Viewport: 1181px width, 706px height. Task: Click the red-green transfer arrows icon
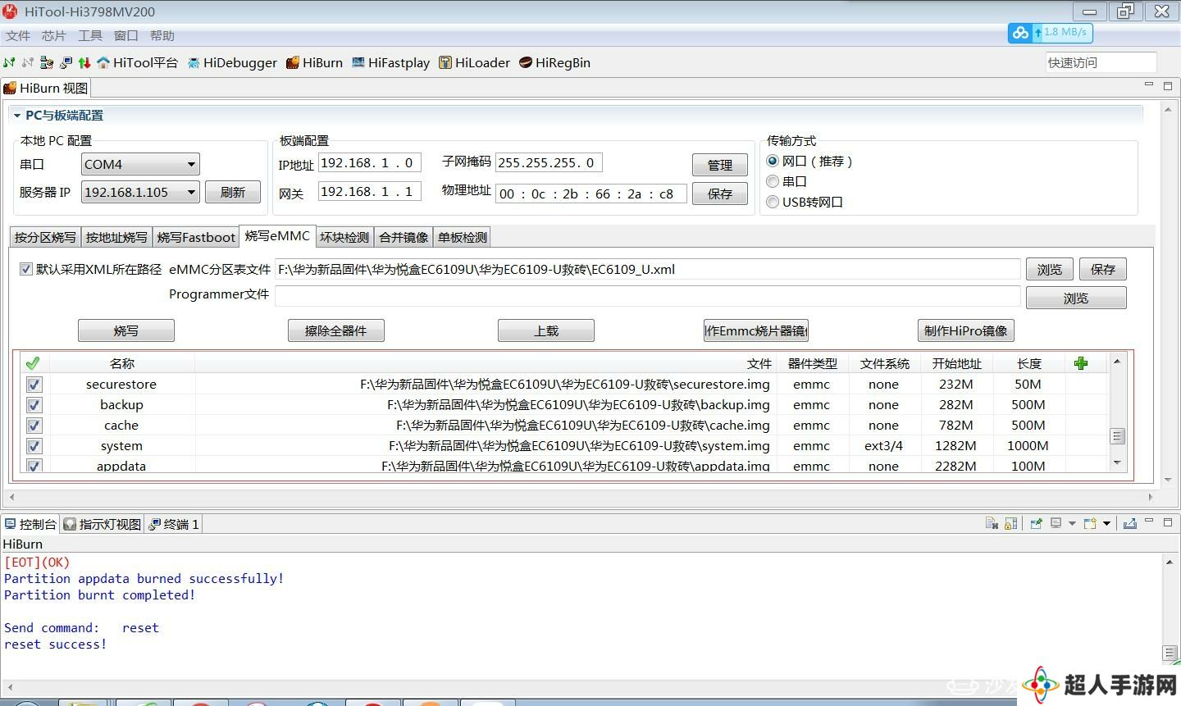84,62
